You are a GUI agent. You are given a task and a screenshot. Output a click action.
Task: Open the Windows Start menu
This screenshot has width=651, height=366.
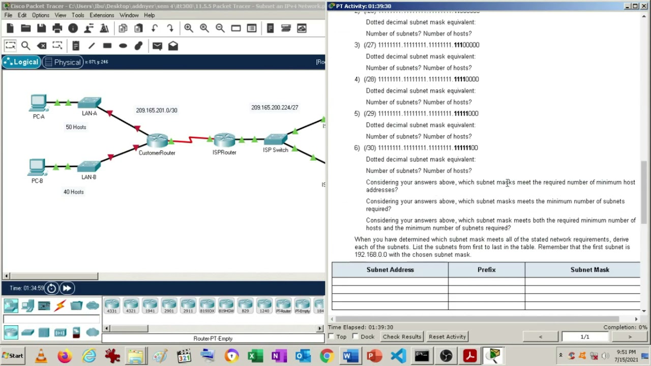click(13, 356)
